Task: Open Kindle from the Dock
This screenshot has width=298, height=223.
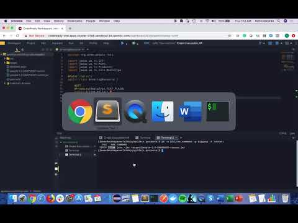Action: [192, 198]
